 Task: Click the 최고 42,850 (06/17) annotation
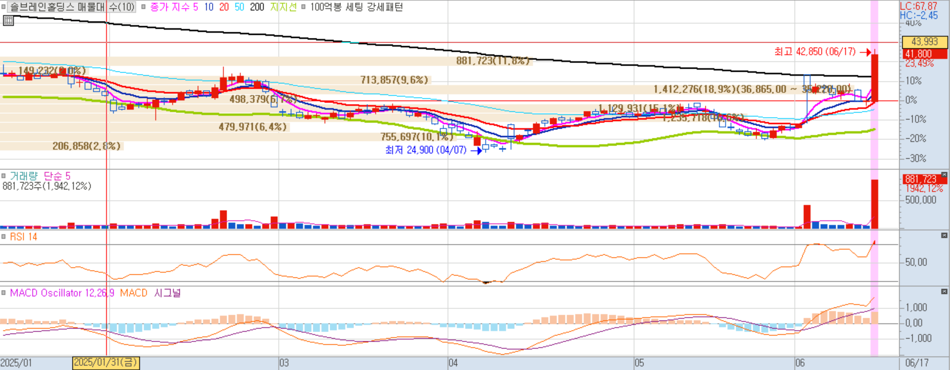815,52
